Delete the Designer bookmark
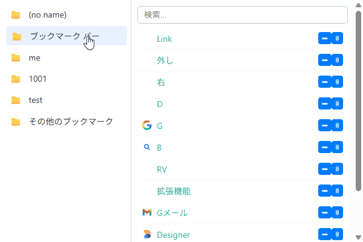This screenshot has width=363, height=242. click(x=337, y=234)
